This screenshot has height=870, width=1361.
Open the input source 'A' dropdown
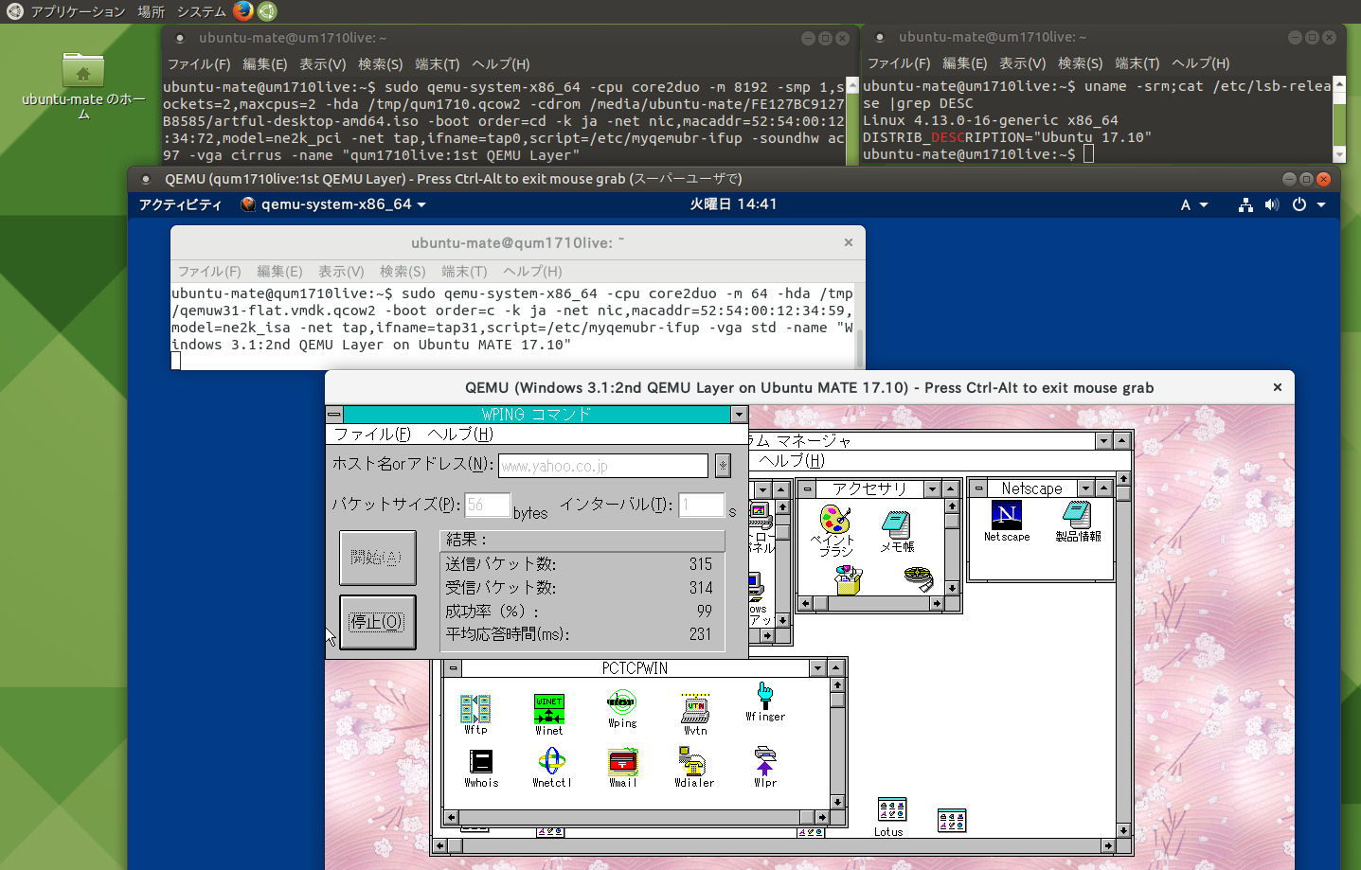[x=1193, y=204]
